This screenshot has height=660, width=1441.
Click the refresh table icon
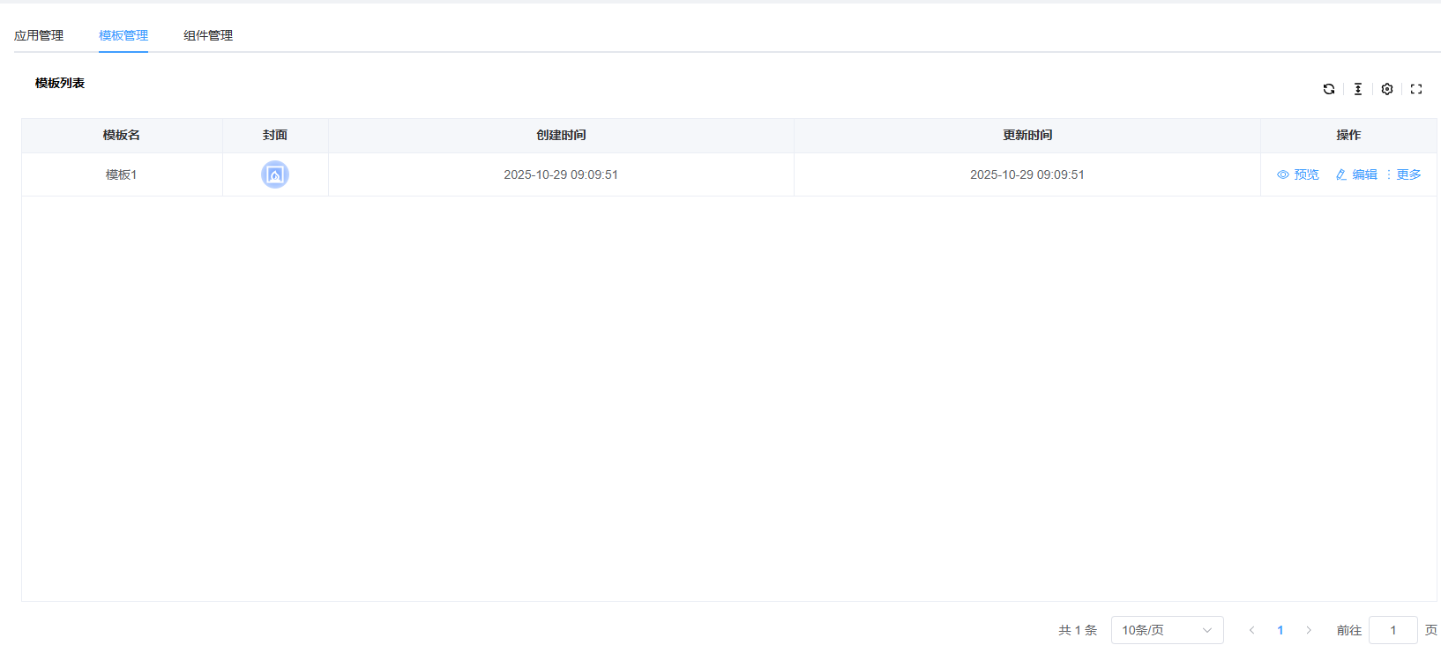[1329, 89]
